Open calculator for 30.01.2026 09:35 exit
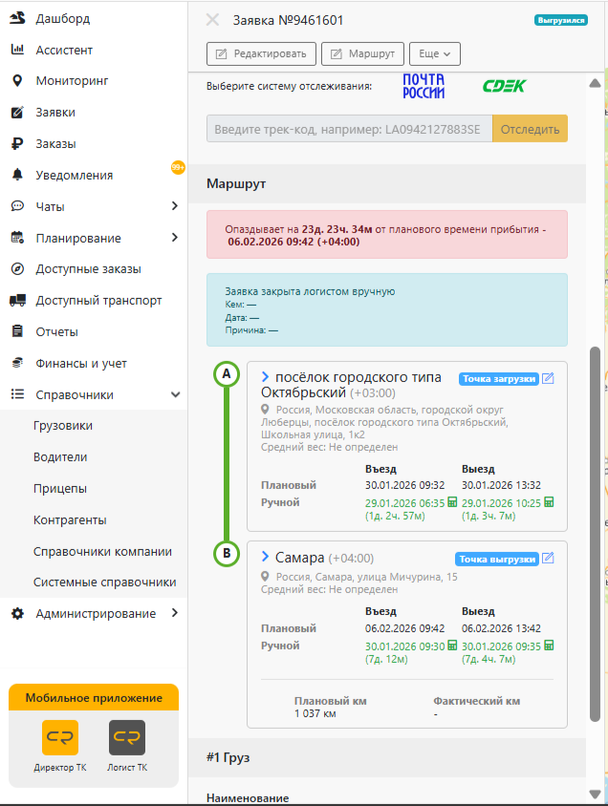 click(549, 646)
